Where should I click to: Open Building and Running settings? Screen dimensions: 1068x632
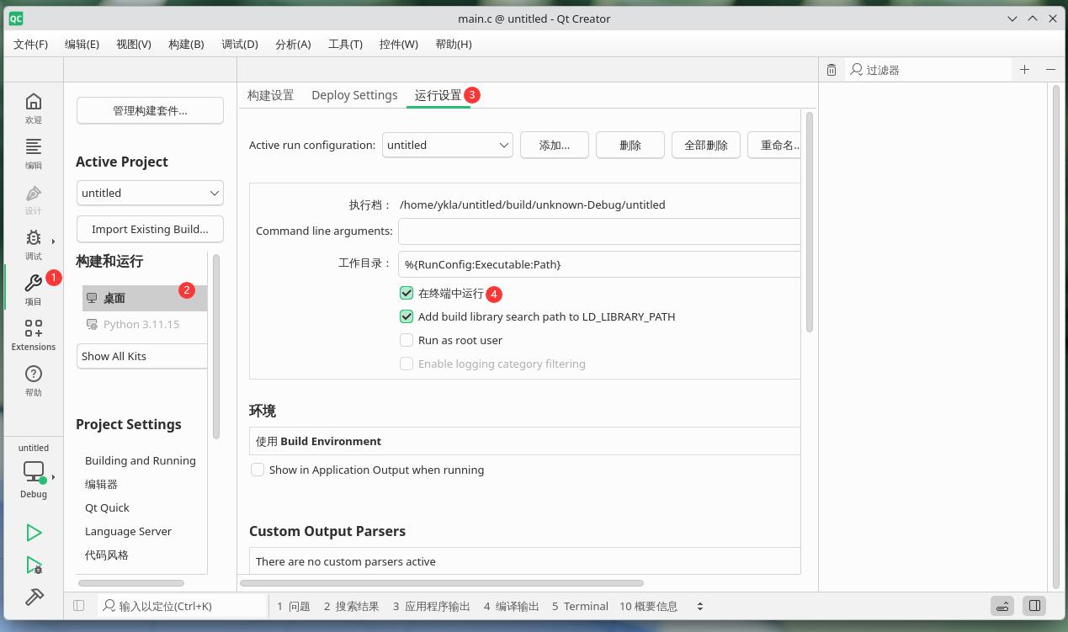coord(141,460)
